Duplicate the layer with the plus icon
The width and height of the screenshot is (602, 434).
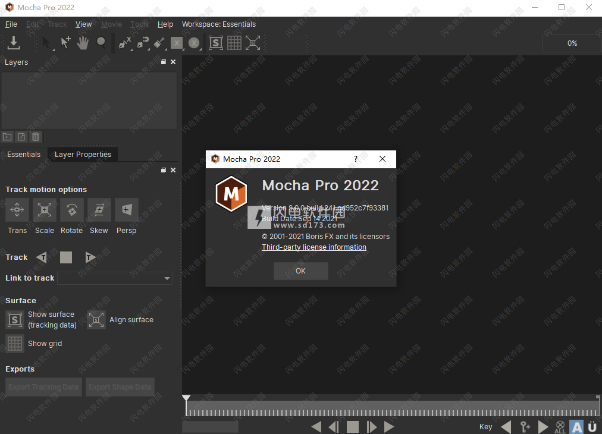(x=21, y=137)
